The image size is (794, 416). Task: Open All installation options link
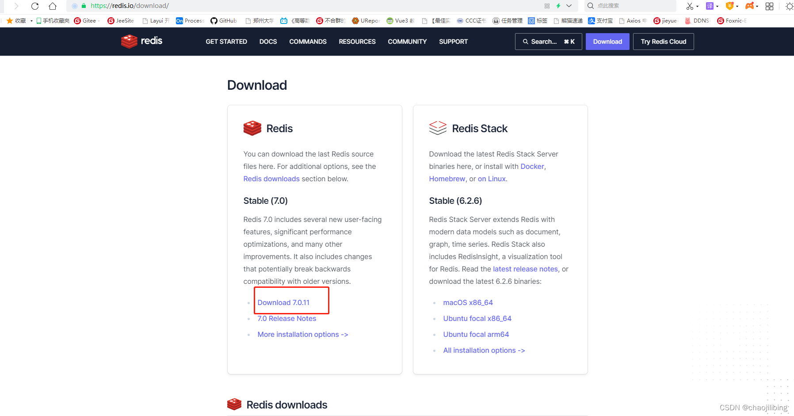[x=484, y=350]
